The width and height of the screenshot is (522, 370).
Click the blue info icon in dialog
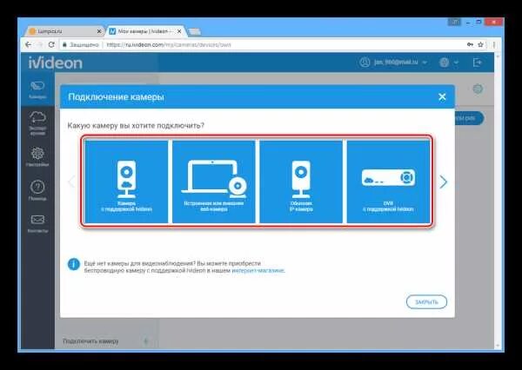coord(74,265)
